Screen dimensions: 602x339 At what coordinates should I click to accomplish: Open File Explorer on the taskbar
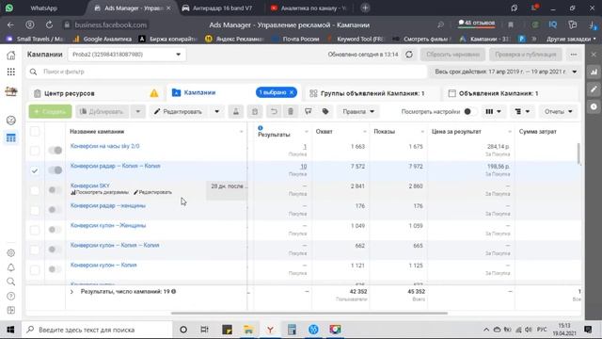click(x=248, y=330)
